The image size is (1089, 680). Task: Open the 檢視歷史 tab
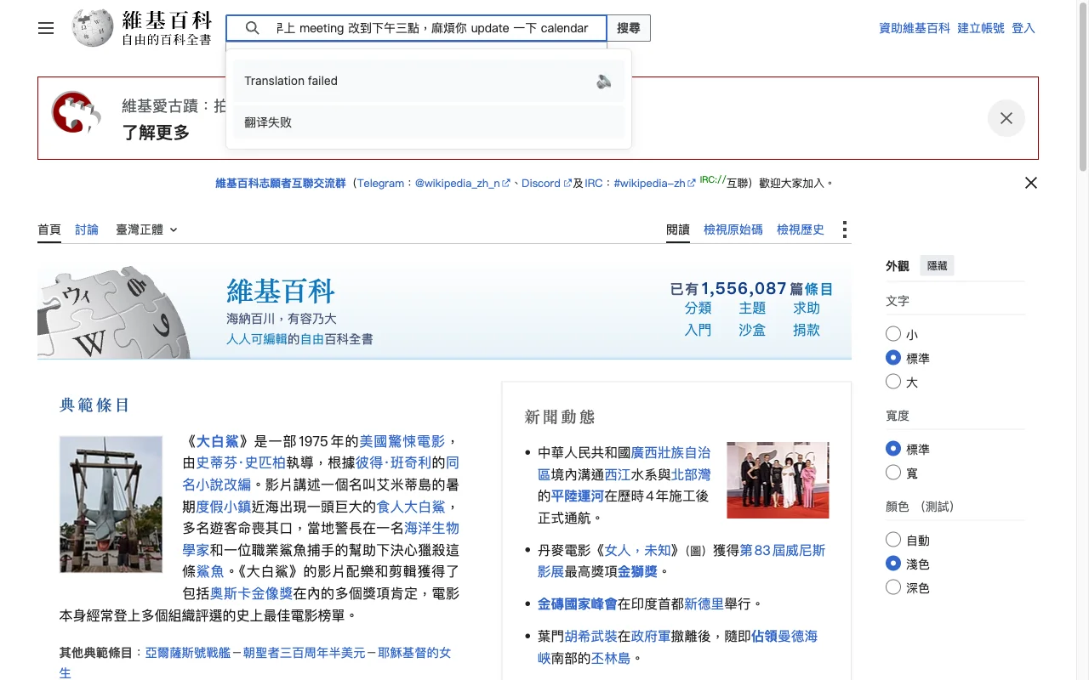coord(801,229)
